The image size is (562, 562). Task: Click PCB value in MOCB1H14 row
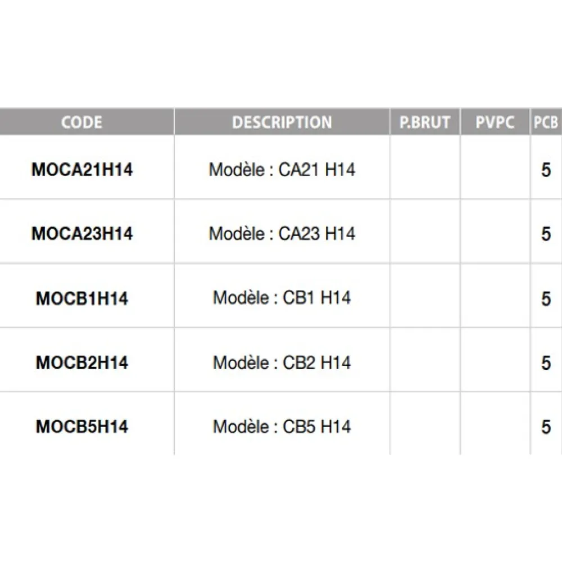tap(546, 298)
